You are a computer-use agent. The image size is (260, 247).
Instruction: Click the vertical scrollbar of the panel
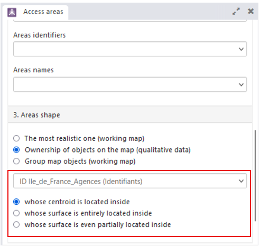[255, 176]
